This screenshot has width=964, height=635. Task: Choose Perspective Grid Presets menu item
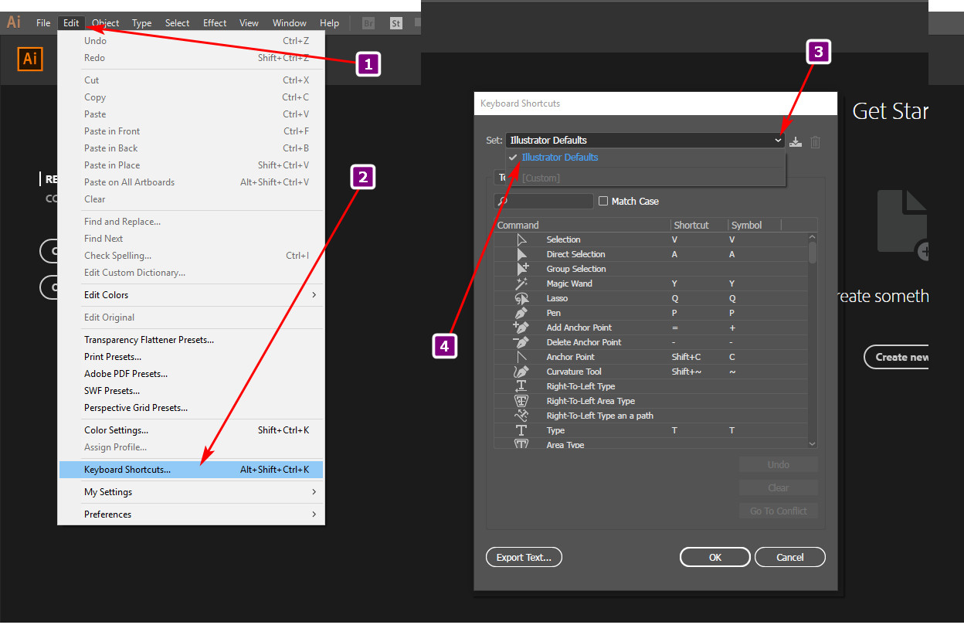pyautogui.click(x=192, y=408)
